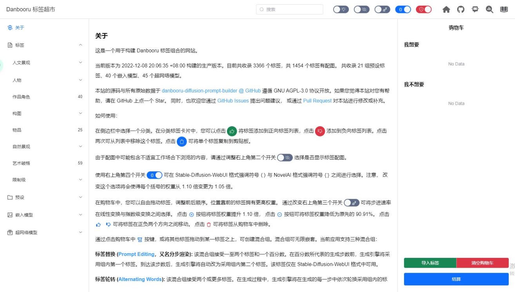
Task: Click the chat bot icon in header
Action: point(475,10)
